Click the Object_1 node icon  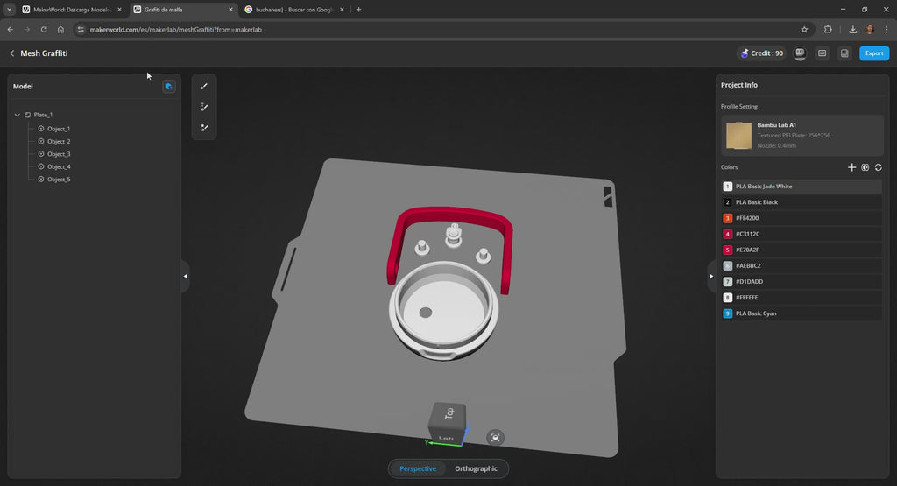click(41, 129)
